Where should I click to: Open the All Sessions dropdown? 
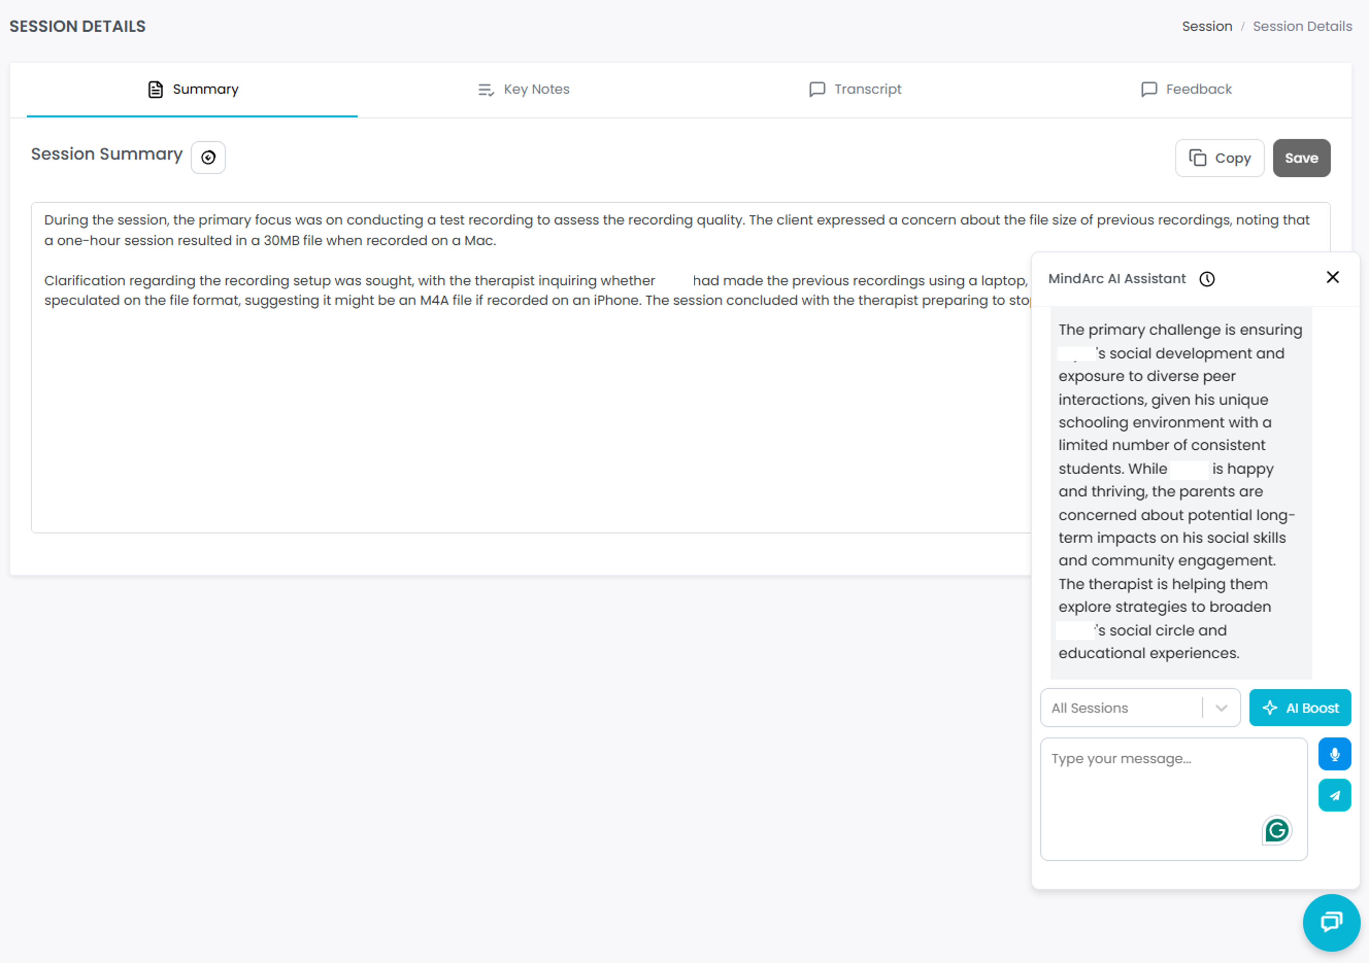1121,708
